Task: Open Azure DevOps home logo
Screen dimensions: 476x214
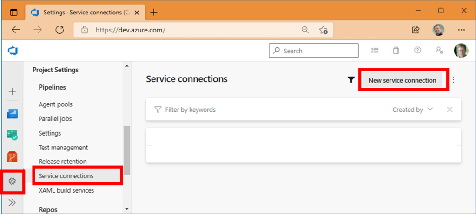Action: [13, 51]
